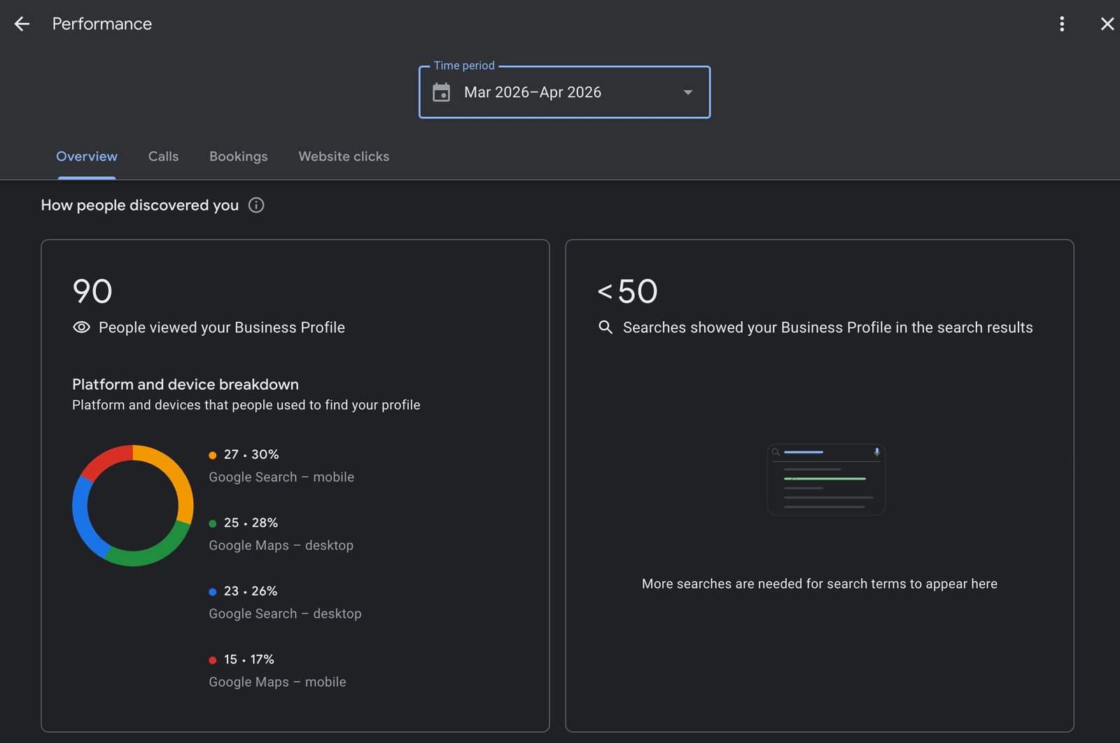Return to the Overview tab
The height and width of the screenshot is (743, 1120).
[x=86, y=156]
